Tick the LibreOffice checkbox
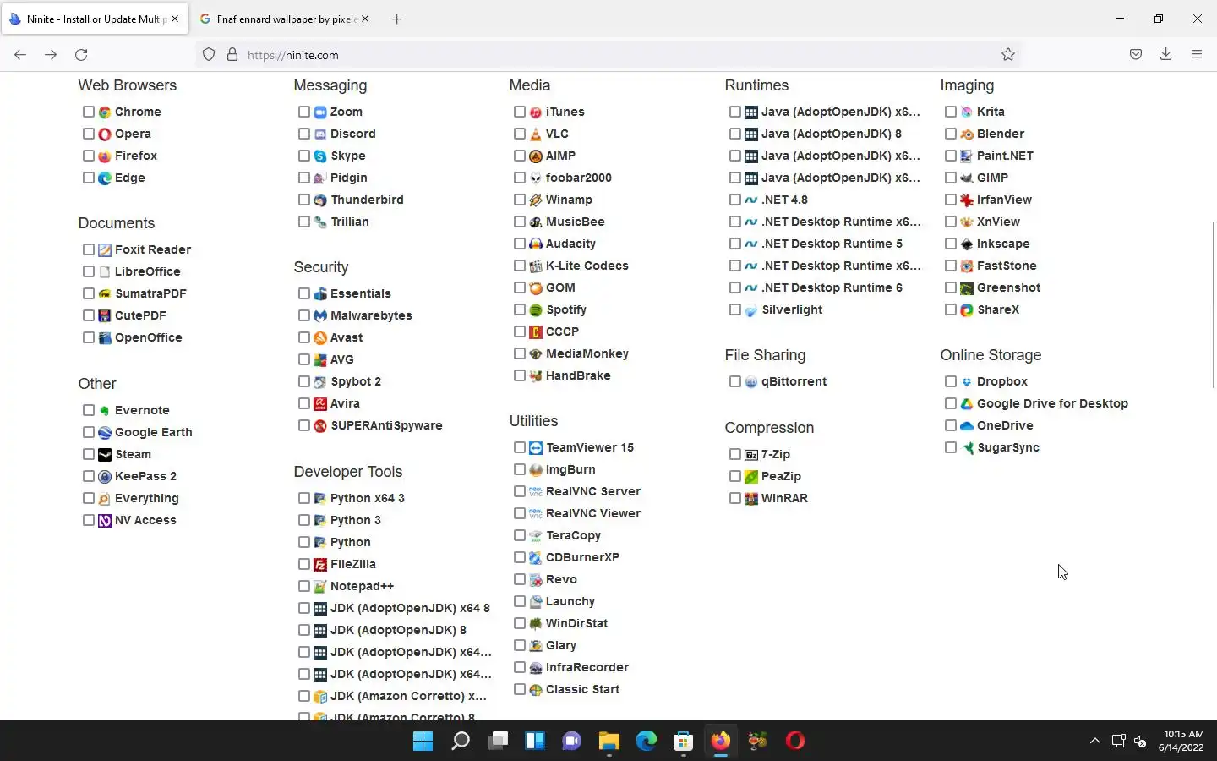The width and height of the screenshot is (1217, 761). pyautogui.click(x=89, y=271)
